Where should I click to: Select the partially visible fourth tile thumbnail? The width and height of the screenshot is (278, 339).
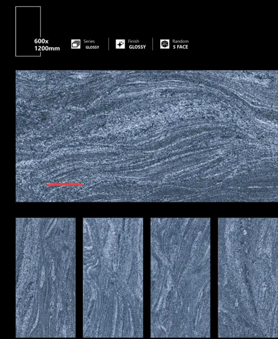point(248,277)
